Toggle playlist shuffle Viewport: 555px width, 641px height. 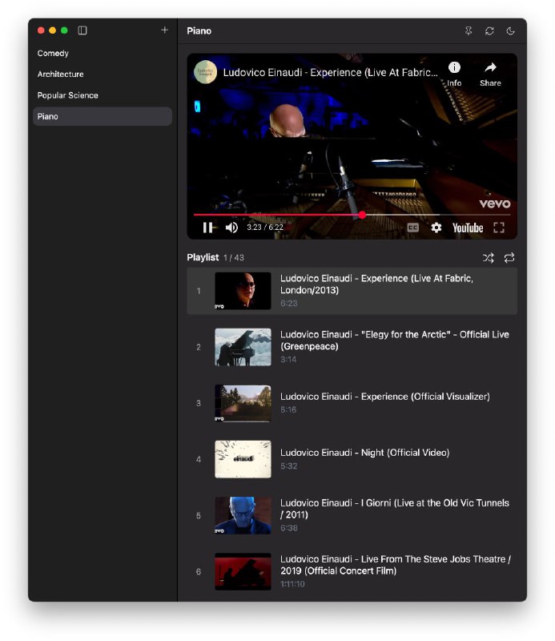pyautogui.click(x=488, y=257)
